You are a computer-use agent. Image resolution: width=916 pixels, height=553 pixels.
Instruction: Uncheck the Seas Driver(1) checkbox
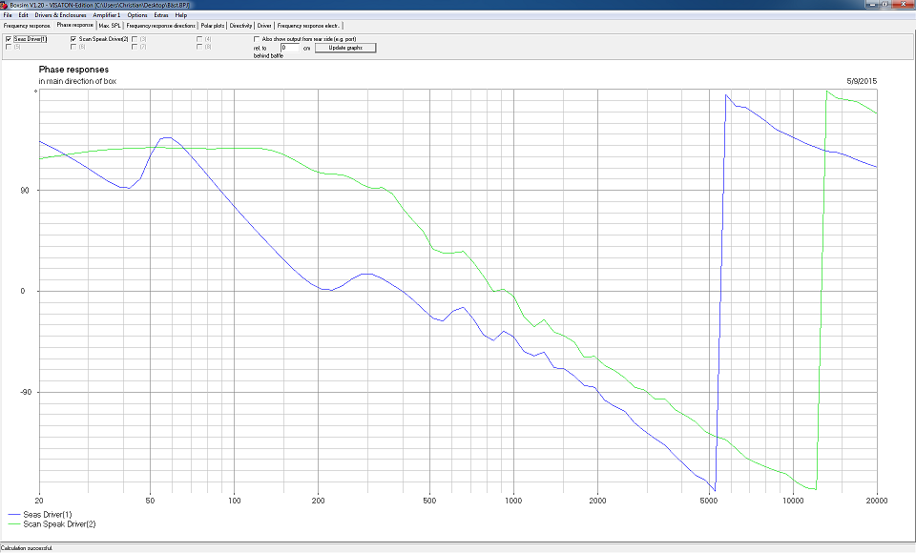pyautogui.click(x=9, y=39)
